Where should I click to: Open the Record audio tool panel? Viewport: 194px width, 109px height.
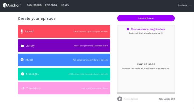click(x=64, y=31)
